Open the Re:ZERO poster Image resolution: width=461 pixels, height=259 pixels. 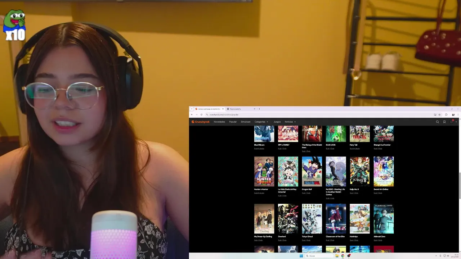pos(336,171)
